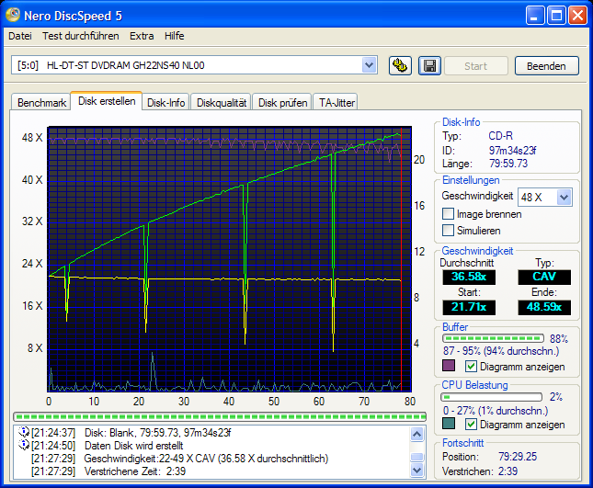Screen dimensions: 593x488
Task: Toggle CPU Belastung 'Diagramm anzeigen' checkbox
Action: (x=471, y=425)
